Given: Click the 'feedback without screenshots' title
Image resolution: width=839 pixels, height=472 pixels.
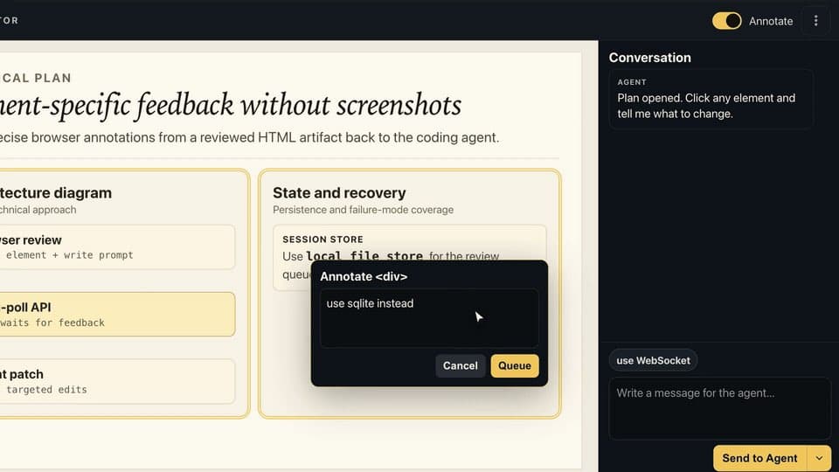Looking at the screenshot, I should (231, 105).
